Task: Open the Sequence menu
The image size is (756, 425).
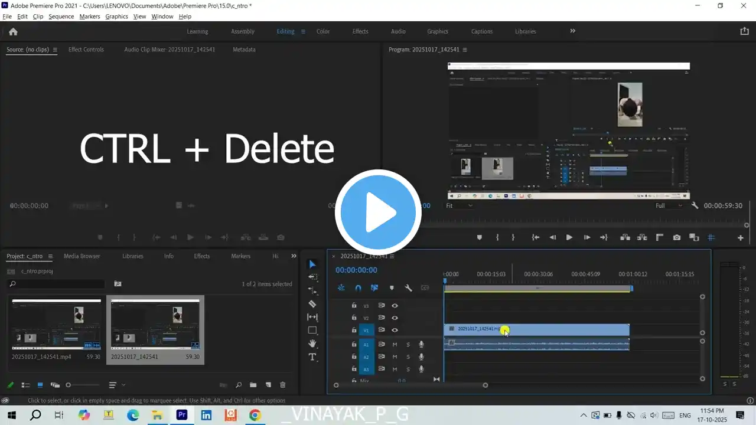Action: click(61, 17)
